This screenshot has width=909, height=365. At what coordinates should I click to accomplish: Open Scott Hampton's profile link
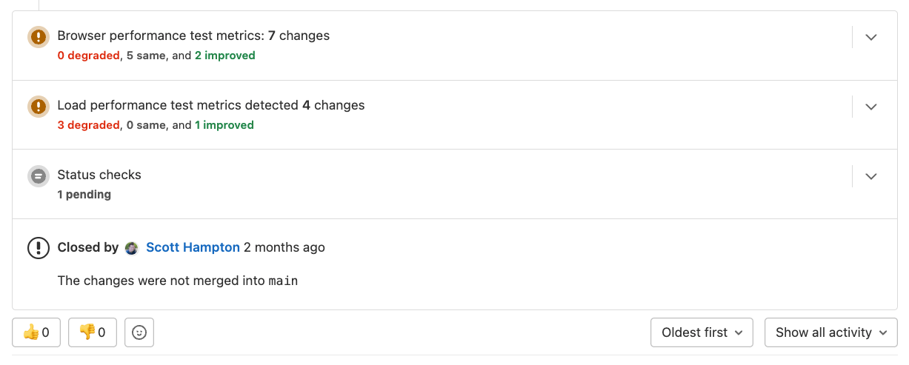click(x=193, y=247)
